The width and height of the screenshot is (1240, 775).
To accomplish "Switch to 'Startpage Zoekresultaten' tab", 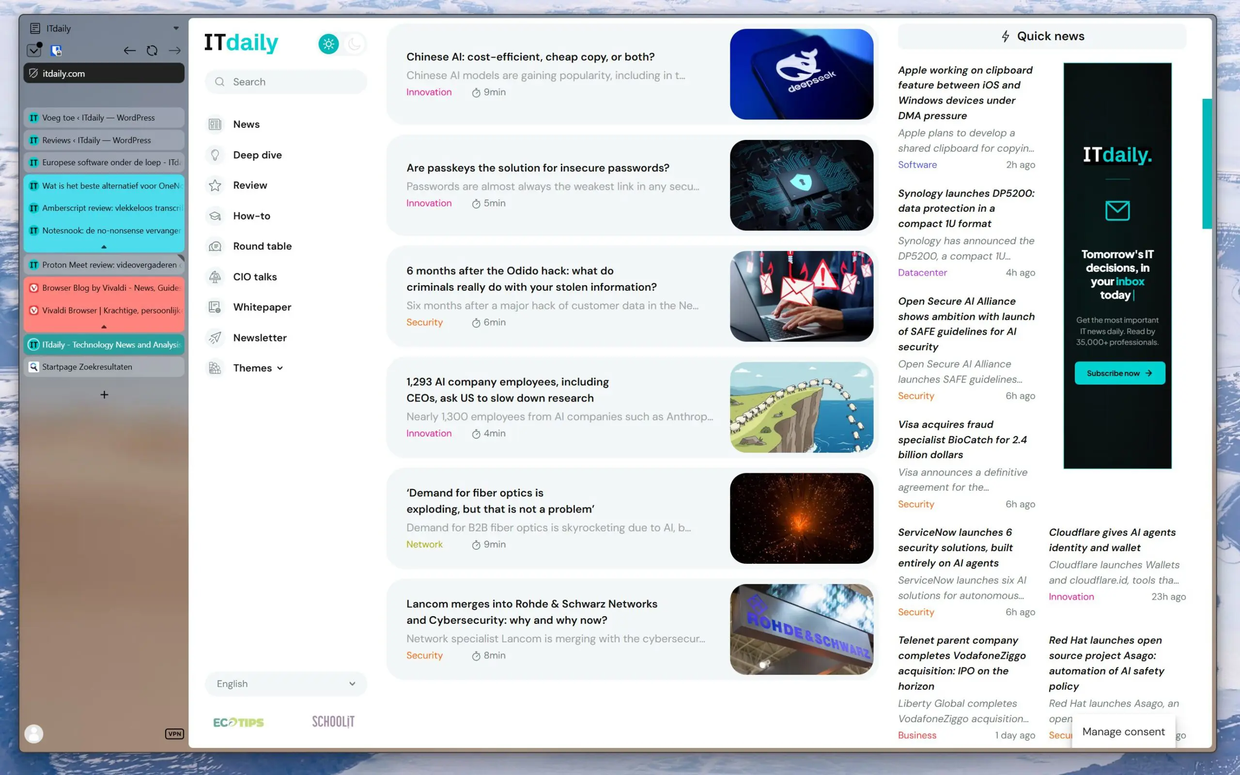I will tap(104, 367).
